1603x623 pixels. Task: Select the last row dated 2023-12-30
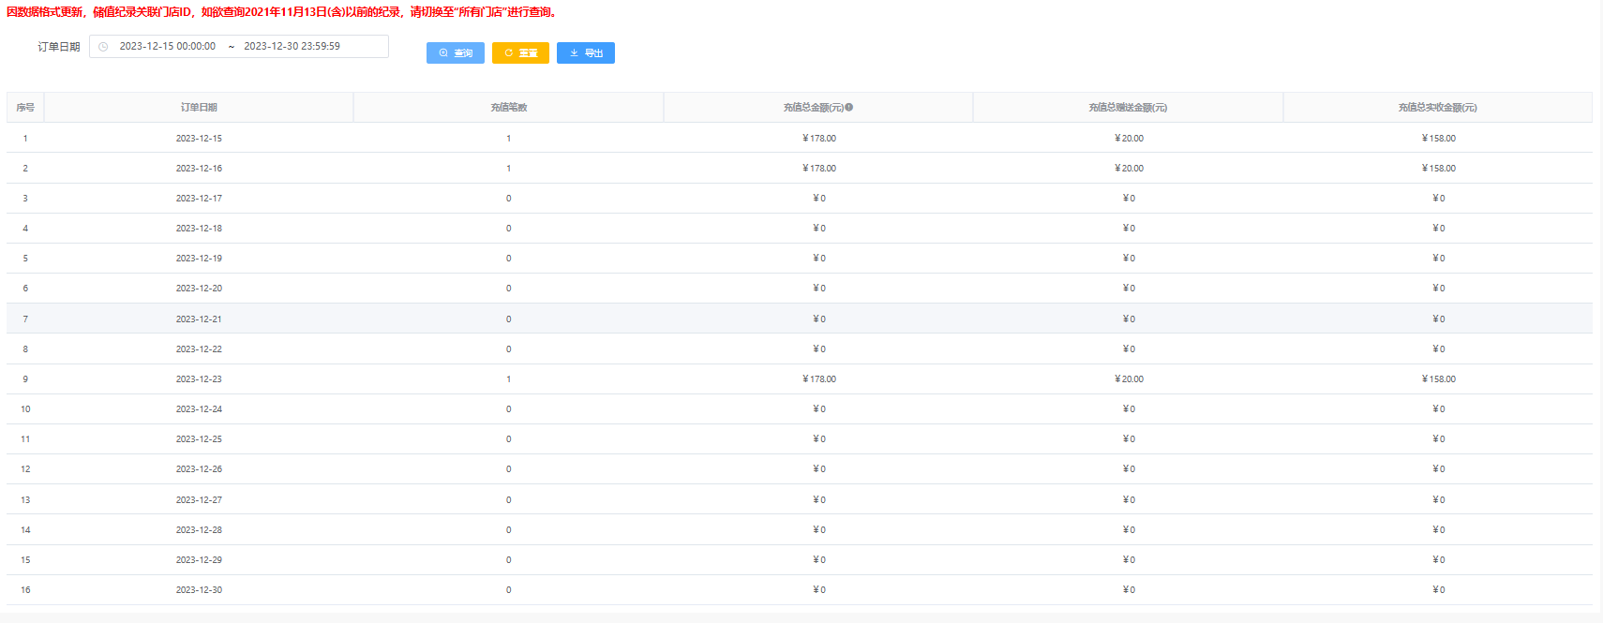click(199, 590)
